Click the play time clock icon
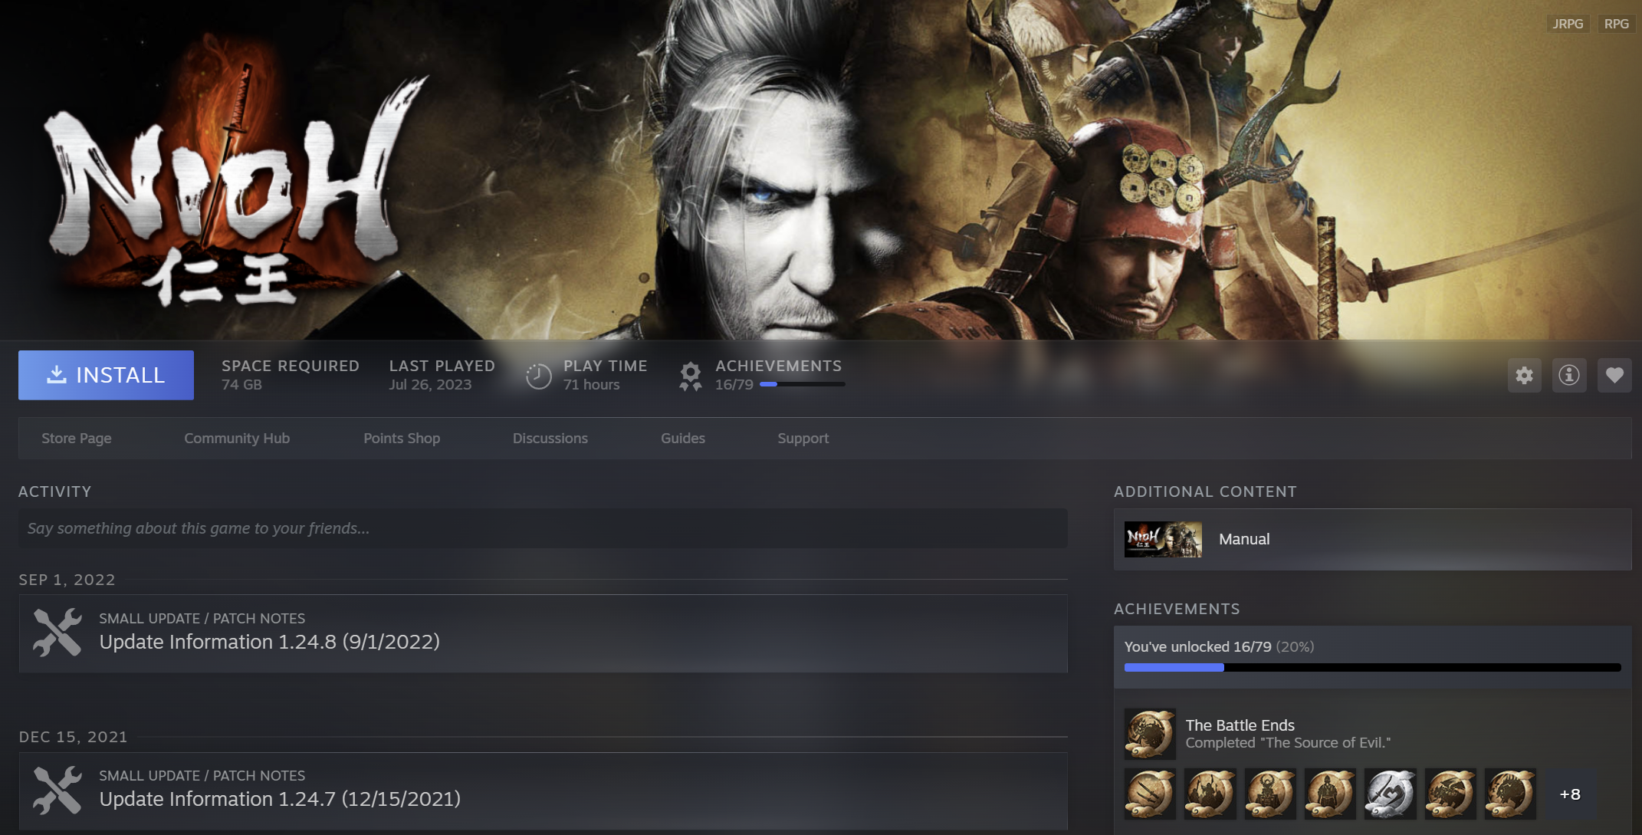 tap(538, 376)
